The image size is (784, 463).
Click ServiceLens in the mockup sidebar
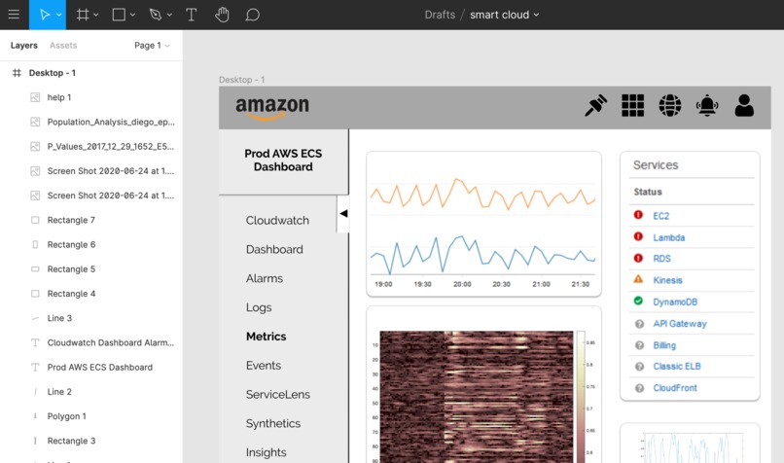[x=278, y=394]
